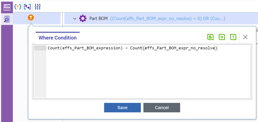
Task: Cancel the where condition edit
Action: (162, 108)
